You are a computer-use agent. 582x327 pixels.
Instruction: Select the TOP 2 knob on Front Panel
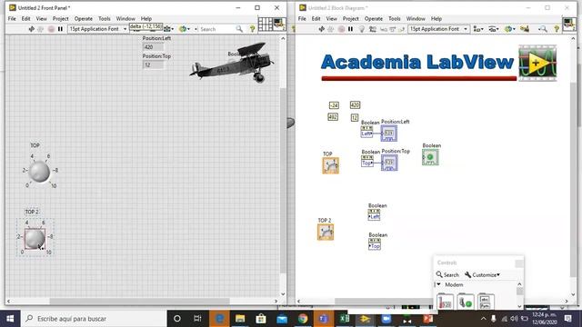pos(35,238)
